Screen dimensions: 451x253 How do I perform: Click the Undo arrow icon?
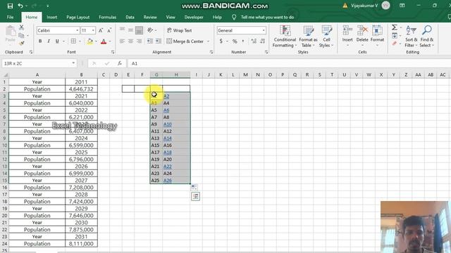coord(20,6)
